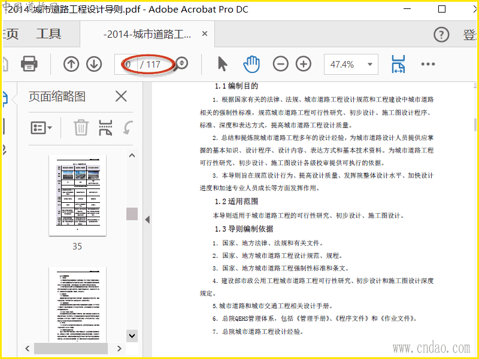The height and width of the screenshot is (359, 479).
Task: Collapse the navigation pane with triangle
Action: tap(147, 220)
